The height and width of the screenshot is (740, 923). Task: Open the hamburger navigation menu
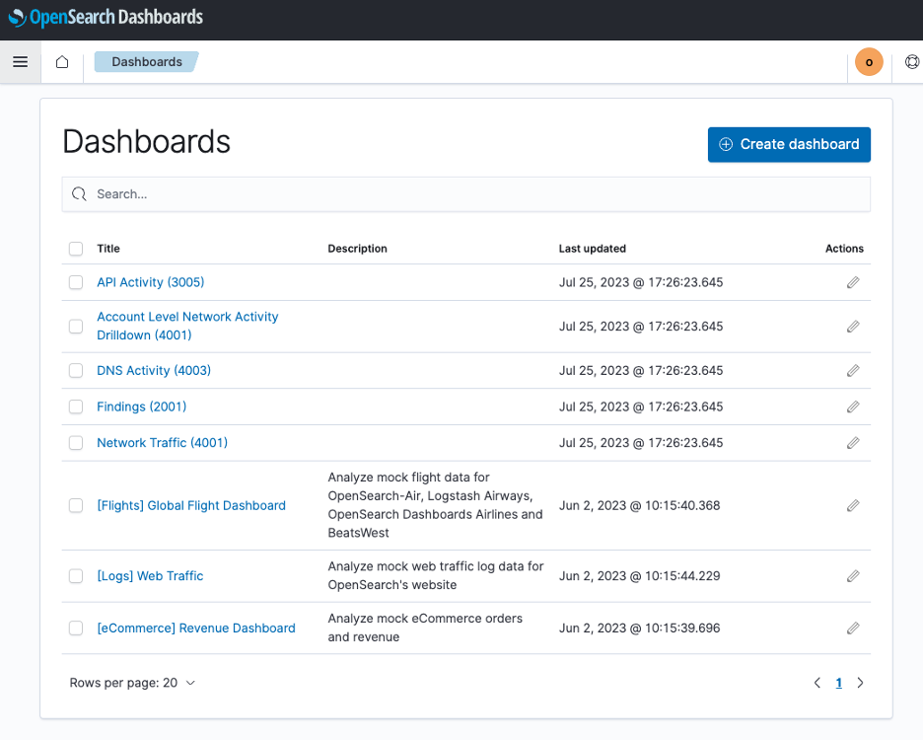click(20, 62)
